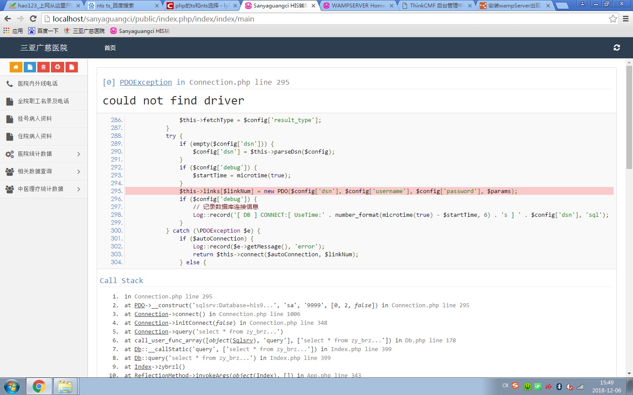Click the 'could not find driver' message
The image size is (633, 395).
click(x=173, y=101)
